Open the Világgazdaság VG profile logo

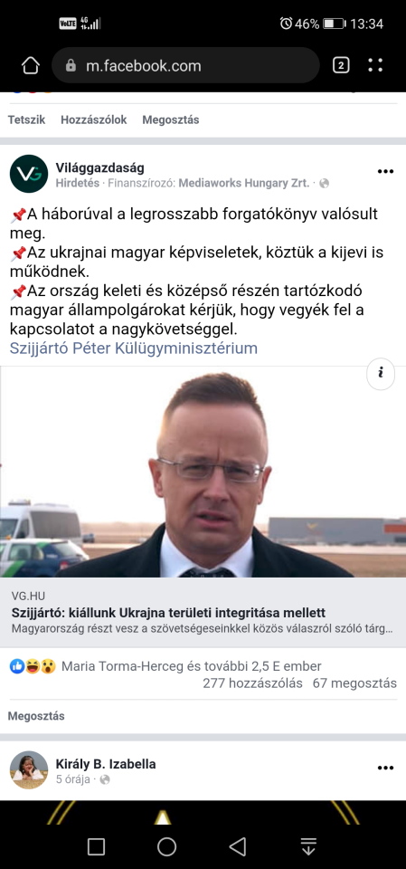[29, 174]
